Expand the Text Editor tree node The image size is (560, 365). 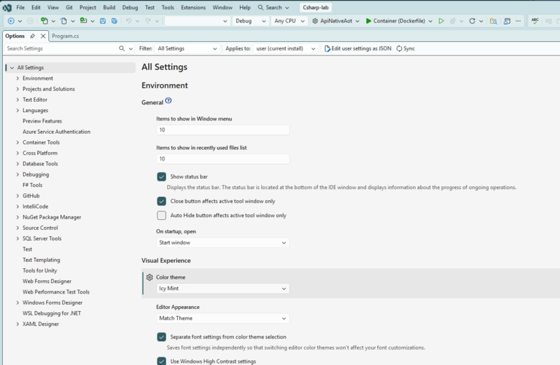pos(17,99)
